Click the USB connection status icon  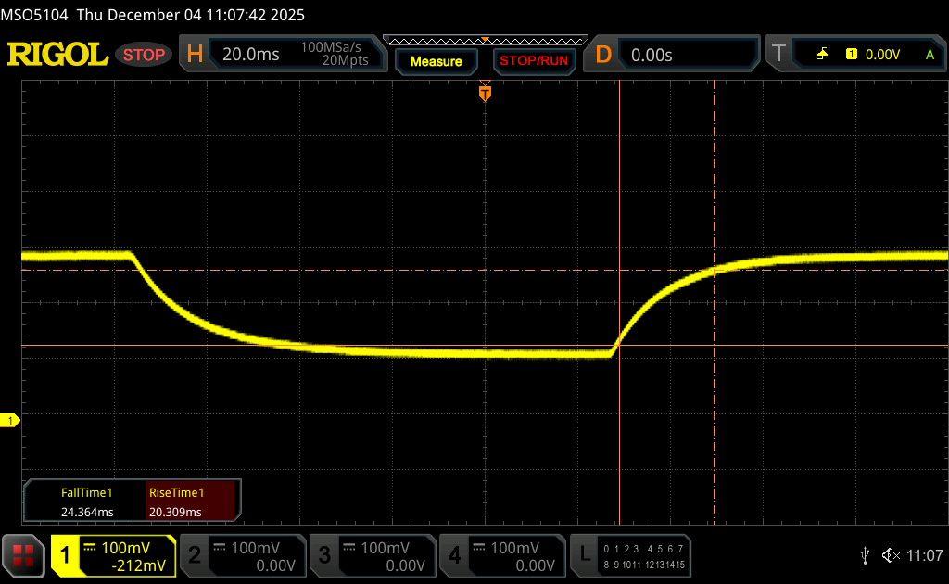pyautogui.click(x=866, y=554)
